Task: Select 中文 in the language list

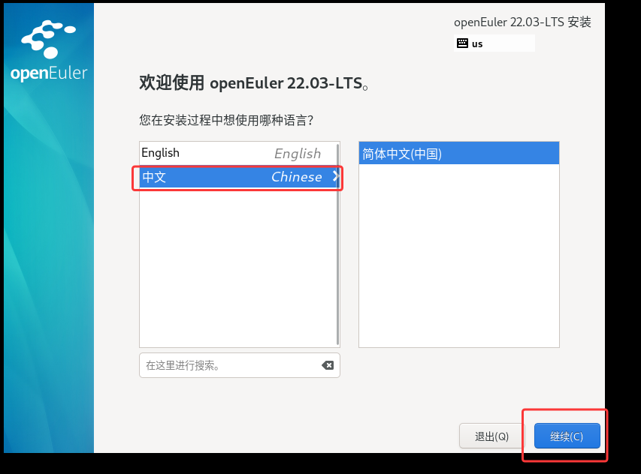Action: tap(238, 177)
